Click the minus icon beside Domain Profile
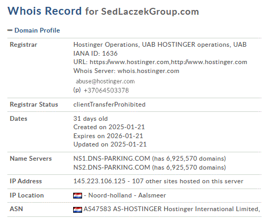The image size is (262, 219). point(10,30)
